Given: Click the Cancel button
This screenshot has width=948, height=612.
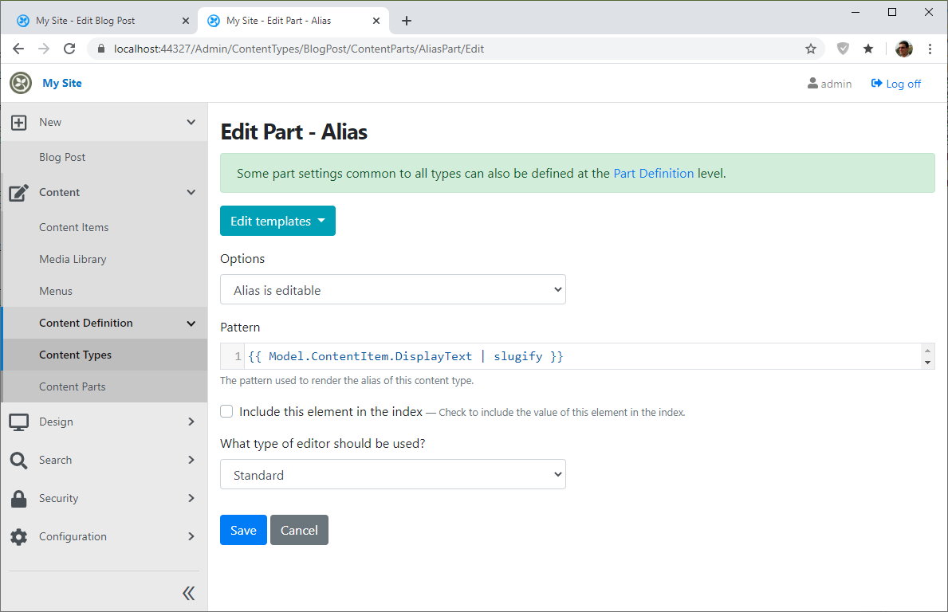Looking at the screenshot, I should (x=299, y=530).
